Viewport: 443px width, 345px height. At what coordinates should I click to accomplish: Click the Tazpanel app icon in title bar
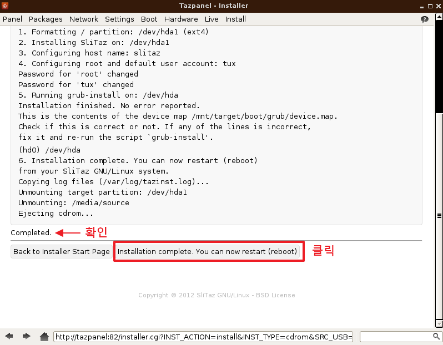(5, 6)
